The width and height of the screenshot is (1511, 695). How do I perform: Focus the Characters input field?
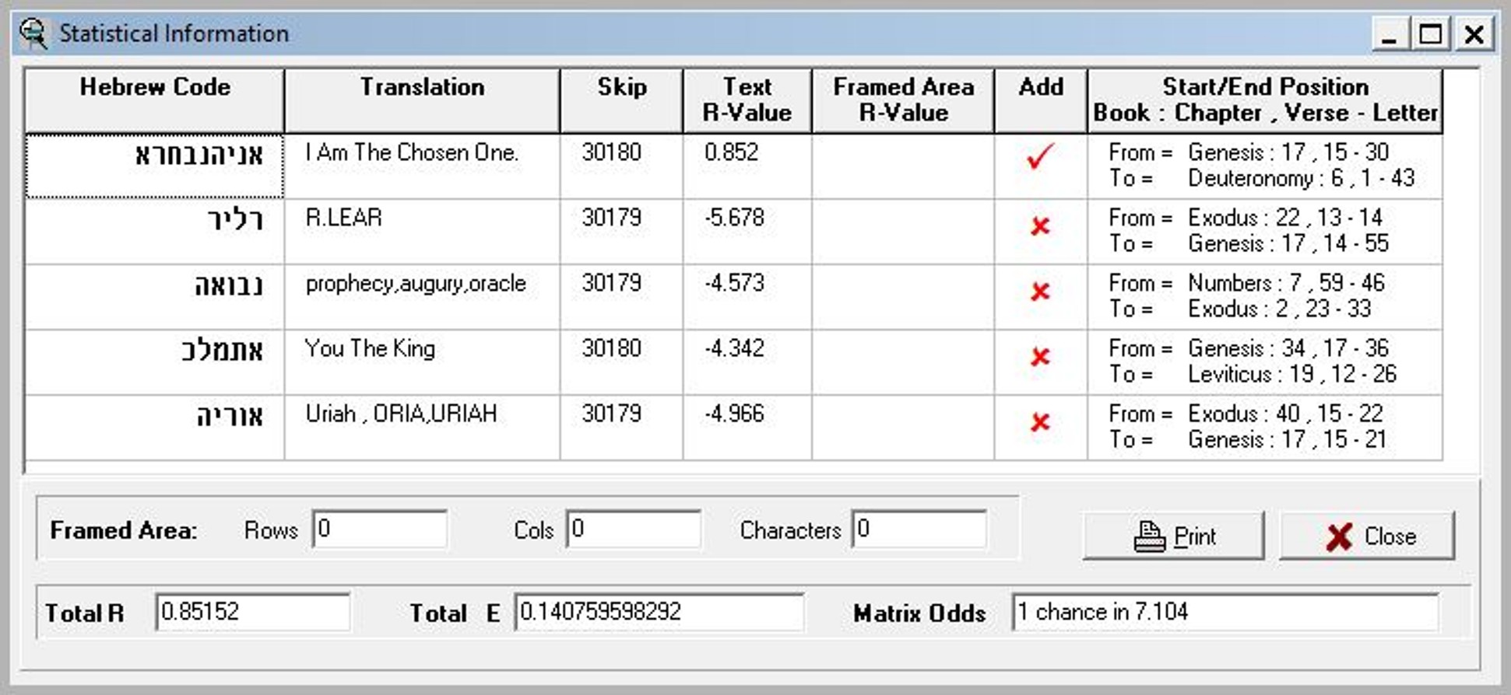click(x=919, y=529)
